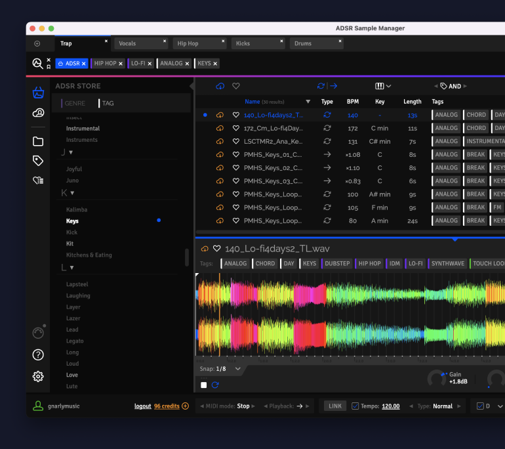The height and width of the screenshot is (449, 505).
Task: Click the logout link
Action: click(x=142, y=406)
